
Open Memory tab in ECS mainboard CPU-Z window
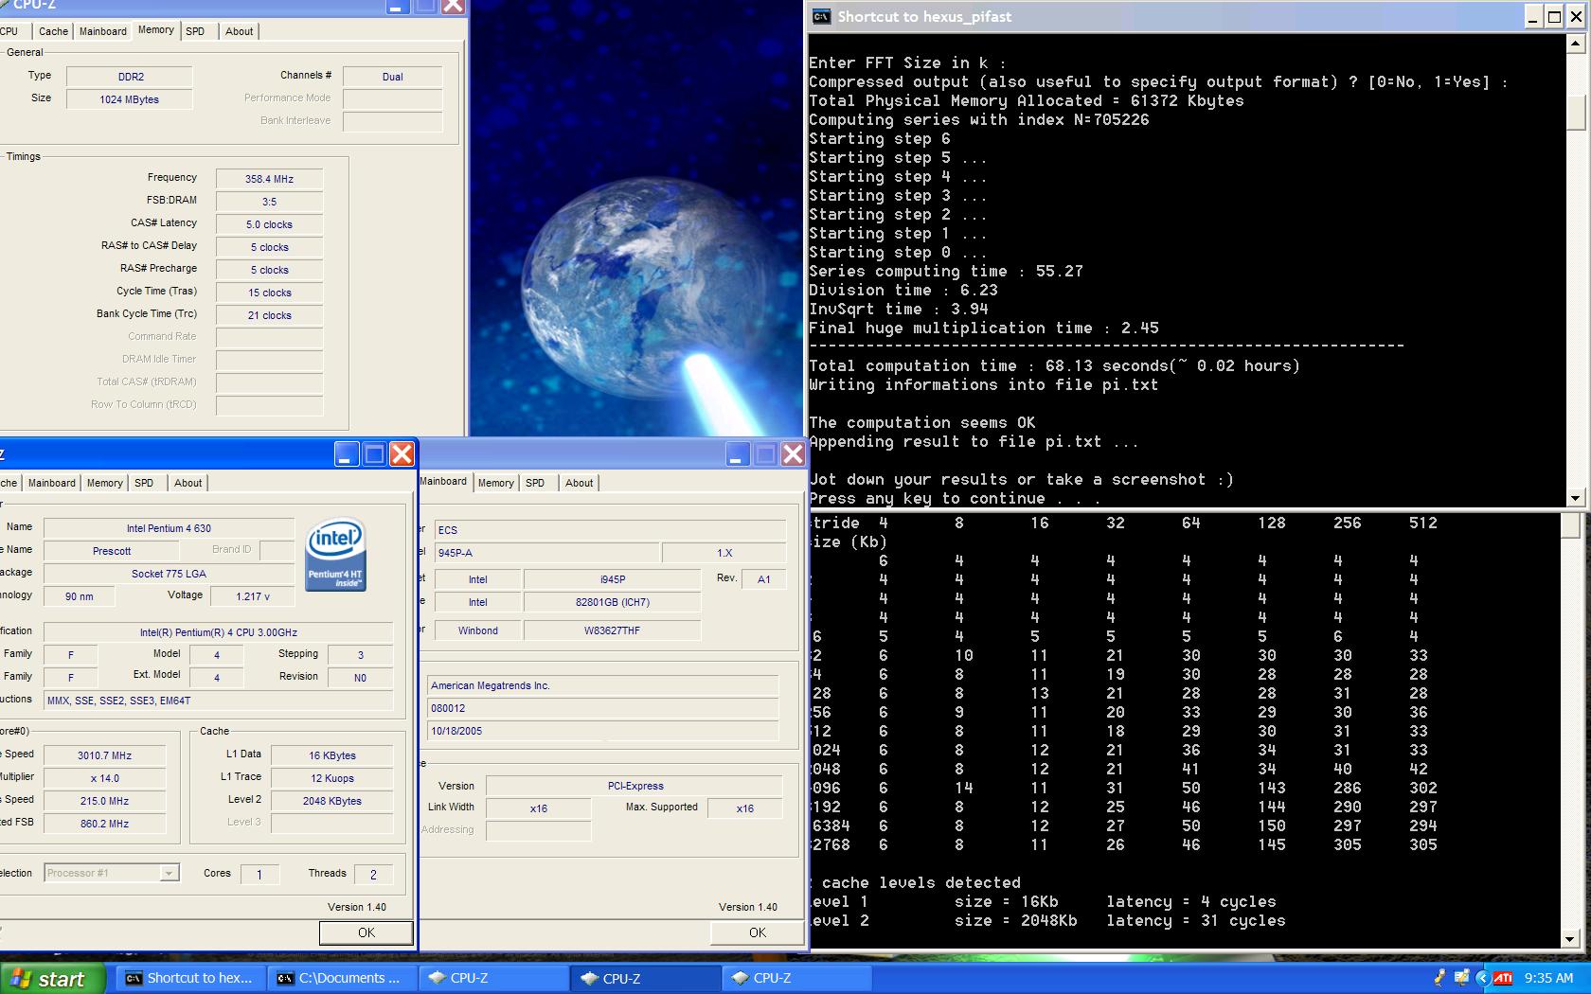pyautogui.click(x=495, y=483)
